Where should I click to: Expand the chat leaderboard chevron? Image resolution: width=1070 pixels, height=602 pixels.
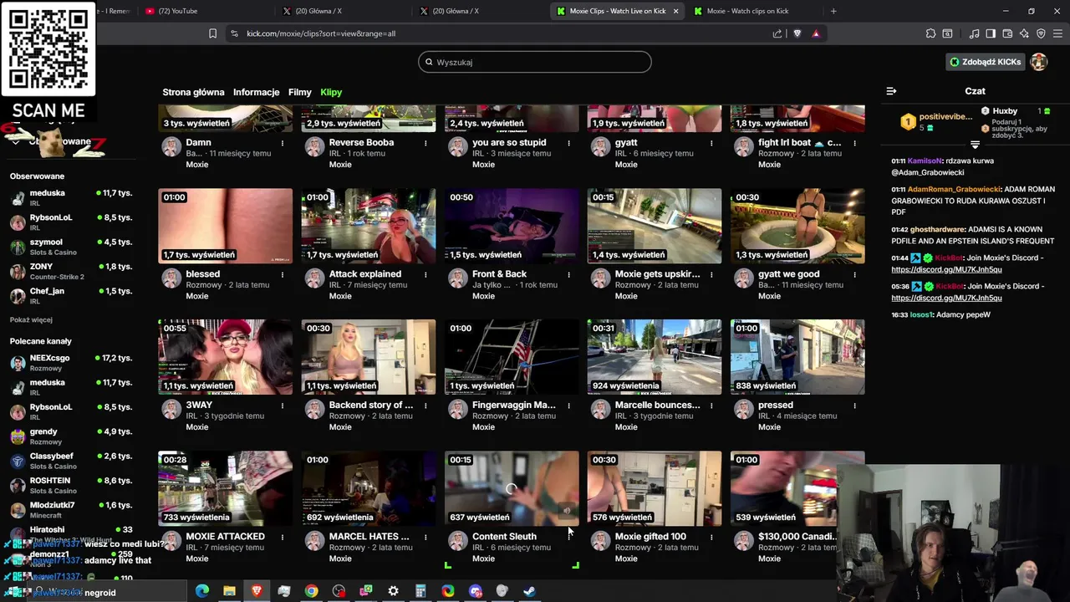click(975, 145)
